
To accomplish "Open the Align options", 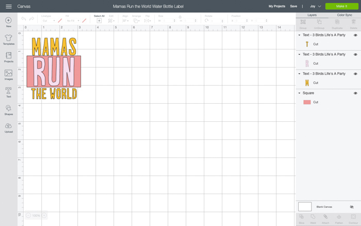I will click(x=125, y=21).
